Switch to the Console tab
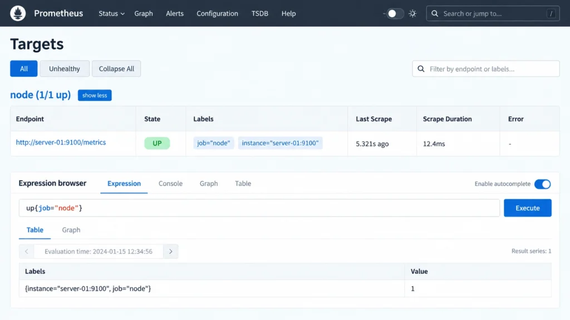The height and width of the screenshot is (320, 570). point(170,183)
